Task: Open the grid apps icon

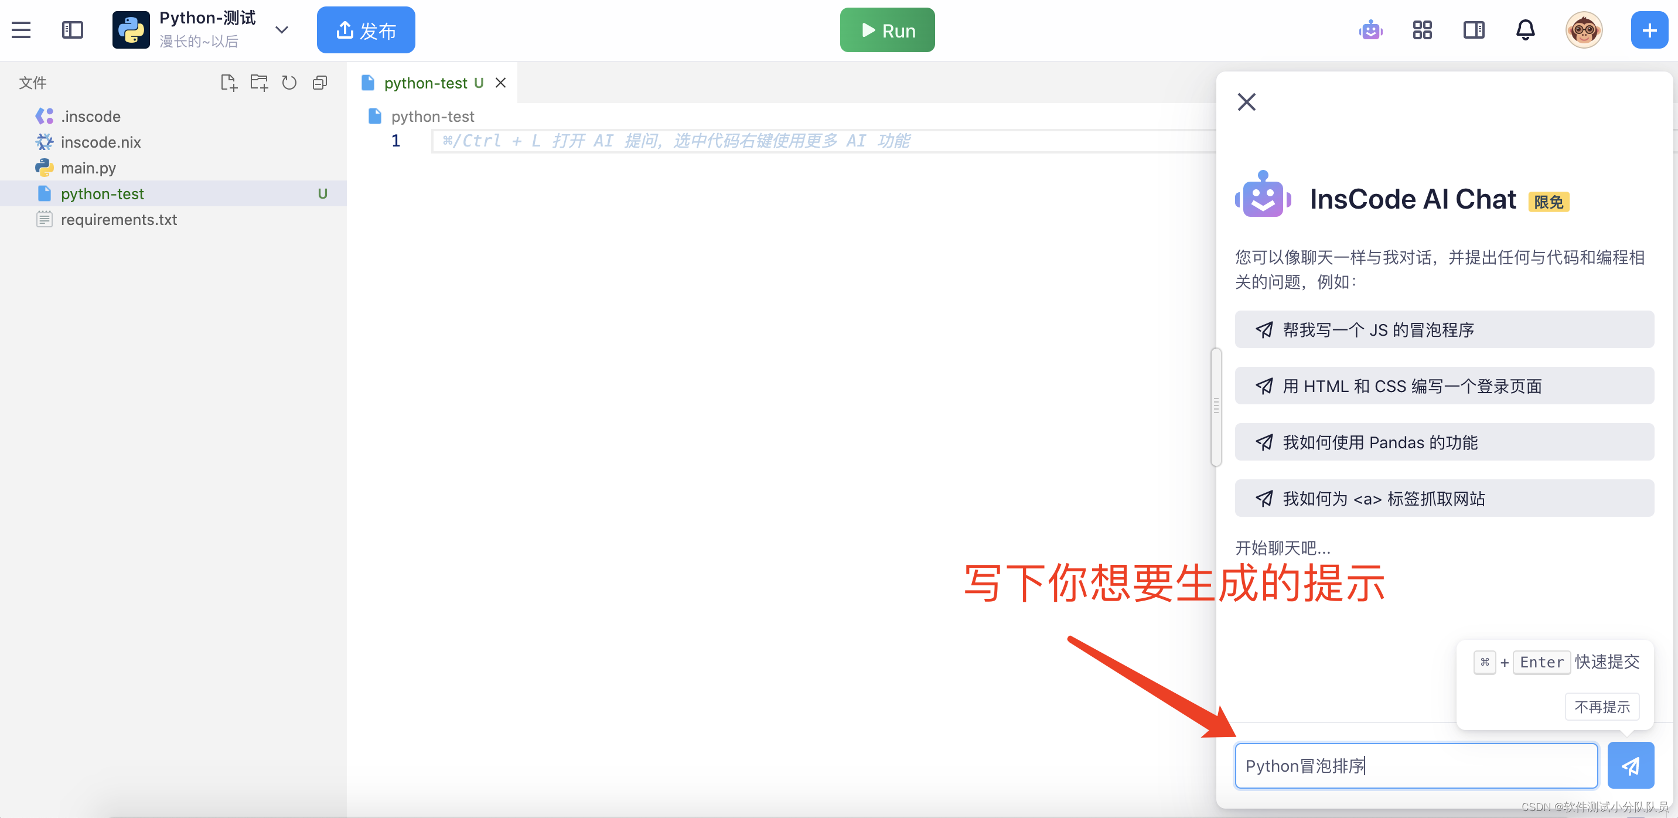Action: pyautogui.click(x=1422, y=30)
